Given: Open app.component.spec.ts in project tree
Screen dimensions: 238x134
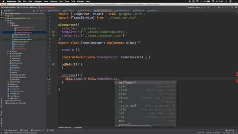Looking at the screenshot, I should pos(23,39).
